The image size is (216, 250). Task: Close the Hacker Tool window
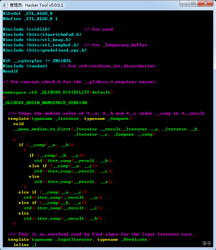(205, 4)
